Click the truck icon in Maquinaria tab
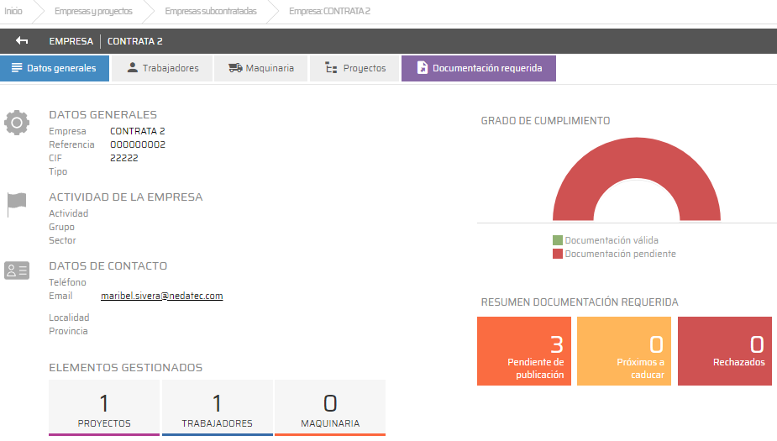The width and height of the screenshot is (777, 441). [235, 68]
